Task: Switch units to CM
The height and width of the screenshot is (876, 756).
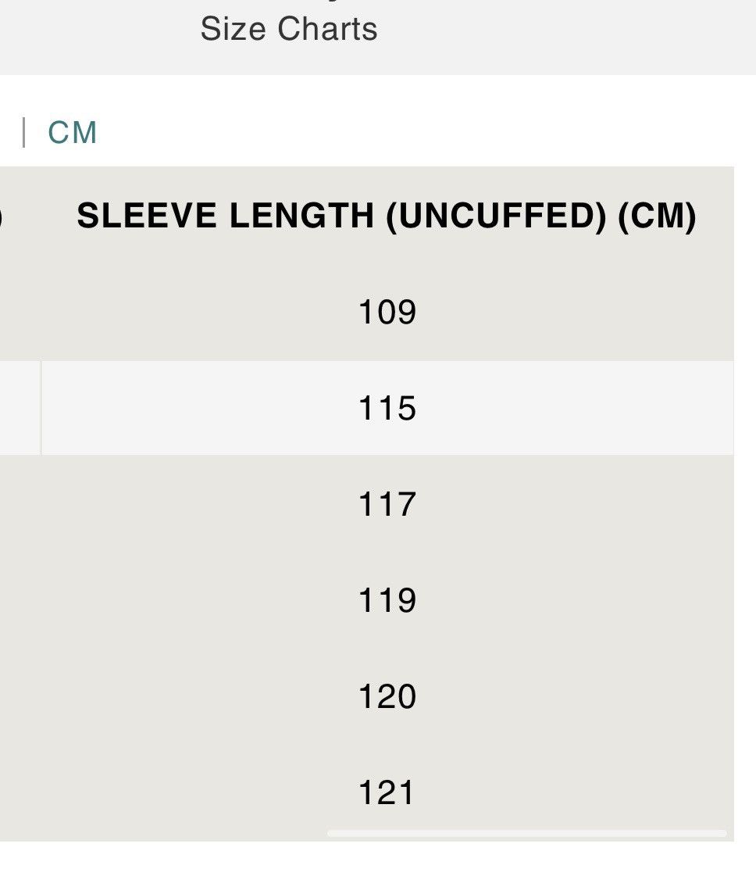Action: pos(73,133)
